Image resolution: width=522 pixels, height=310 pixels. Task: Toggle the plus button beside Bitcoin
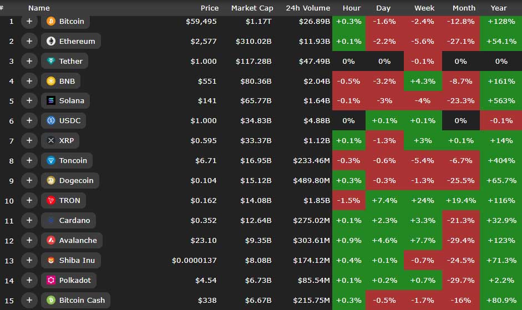[x=29, y=21]
